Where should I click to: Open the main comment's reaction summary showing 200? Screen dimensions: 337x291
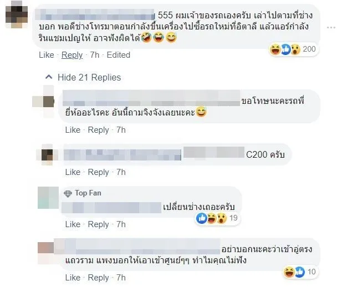[293, 49]
